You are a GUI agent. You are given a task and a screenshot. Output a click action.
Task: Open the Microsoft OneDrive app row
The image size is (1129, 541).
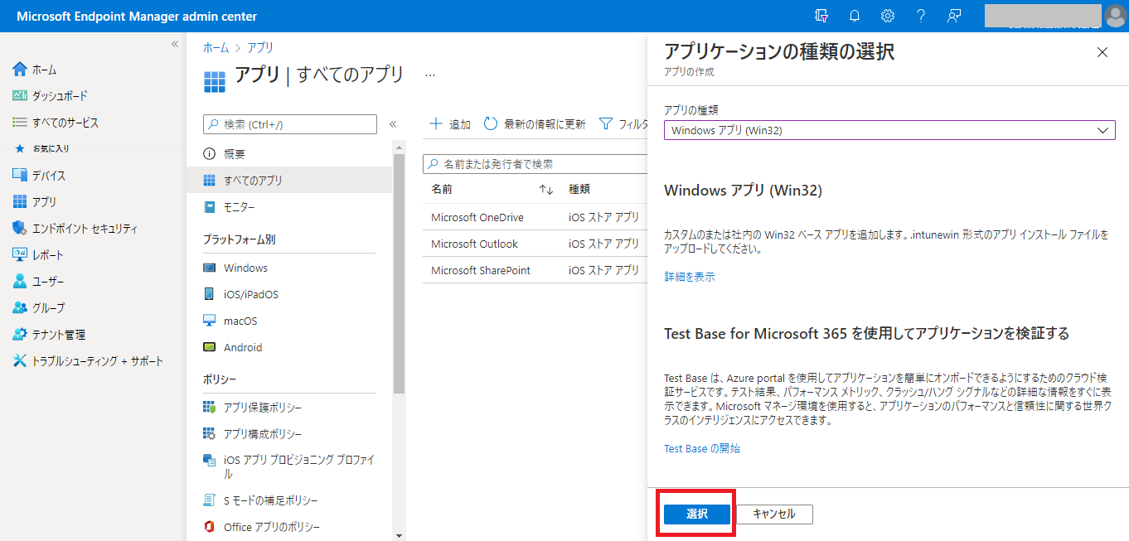pos(535,217)
